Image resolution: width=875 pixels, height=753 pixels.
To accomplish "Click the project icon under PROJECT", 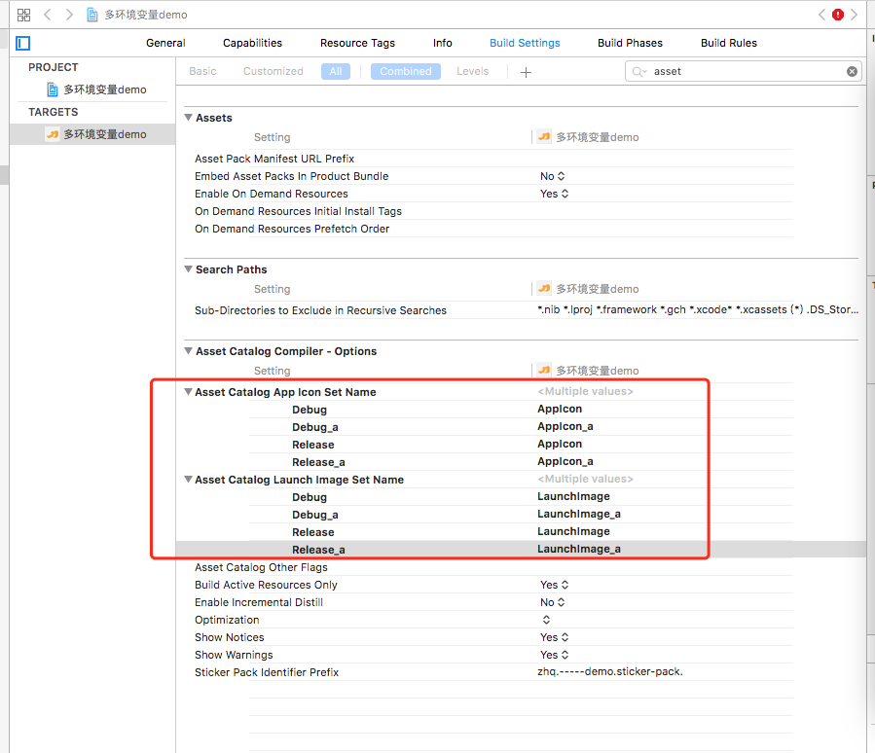I will coord(52,90).
